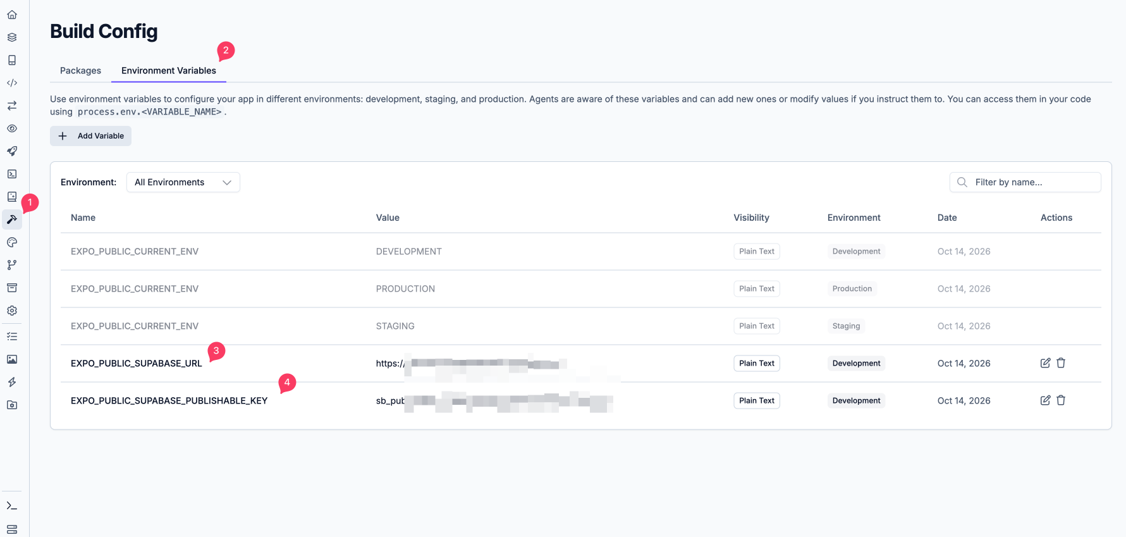Click Oct 14, 2026 date in STAGING row

click(x=964, y=326)
